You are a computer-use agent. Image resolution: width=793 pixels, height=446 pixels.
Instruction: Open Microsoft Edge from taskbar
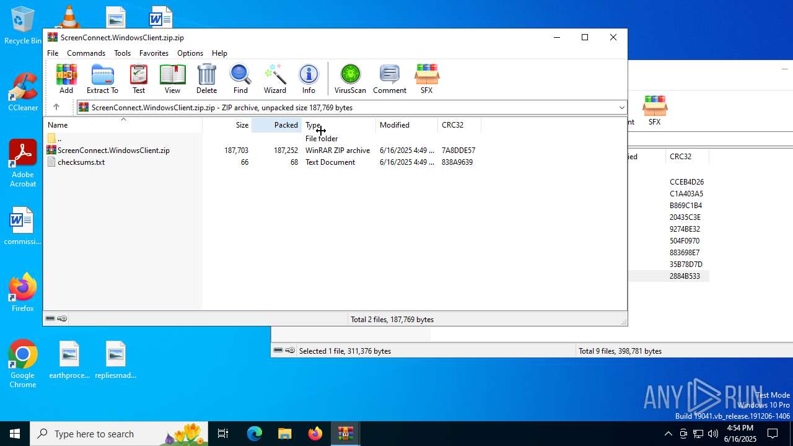click(255, 434)
